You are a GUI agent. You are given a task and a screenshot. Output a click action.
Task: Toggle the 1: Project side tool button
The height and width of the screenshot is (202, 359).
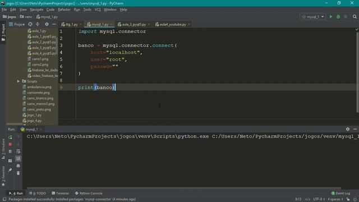click(3, 33)
